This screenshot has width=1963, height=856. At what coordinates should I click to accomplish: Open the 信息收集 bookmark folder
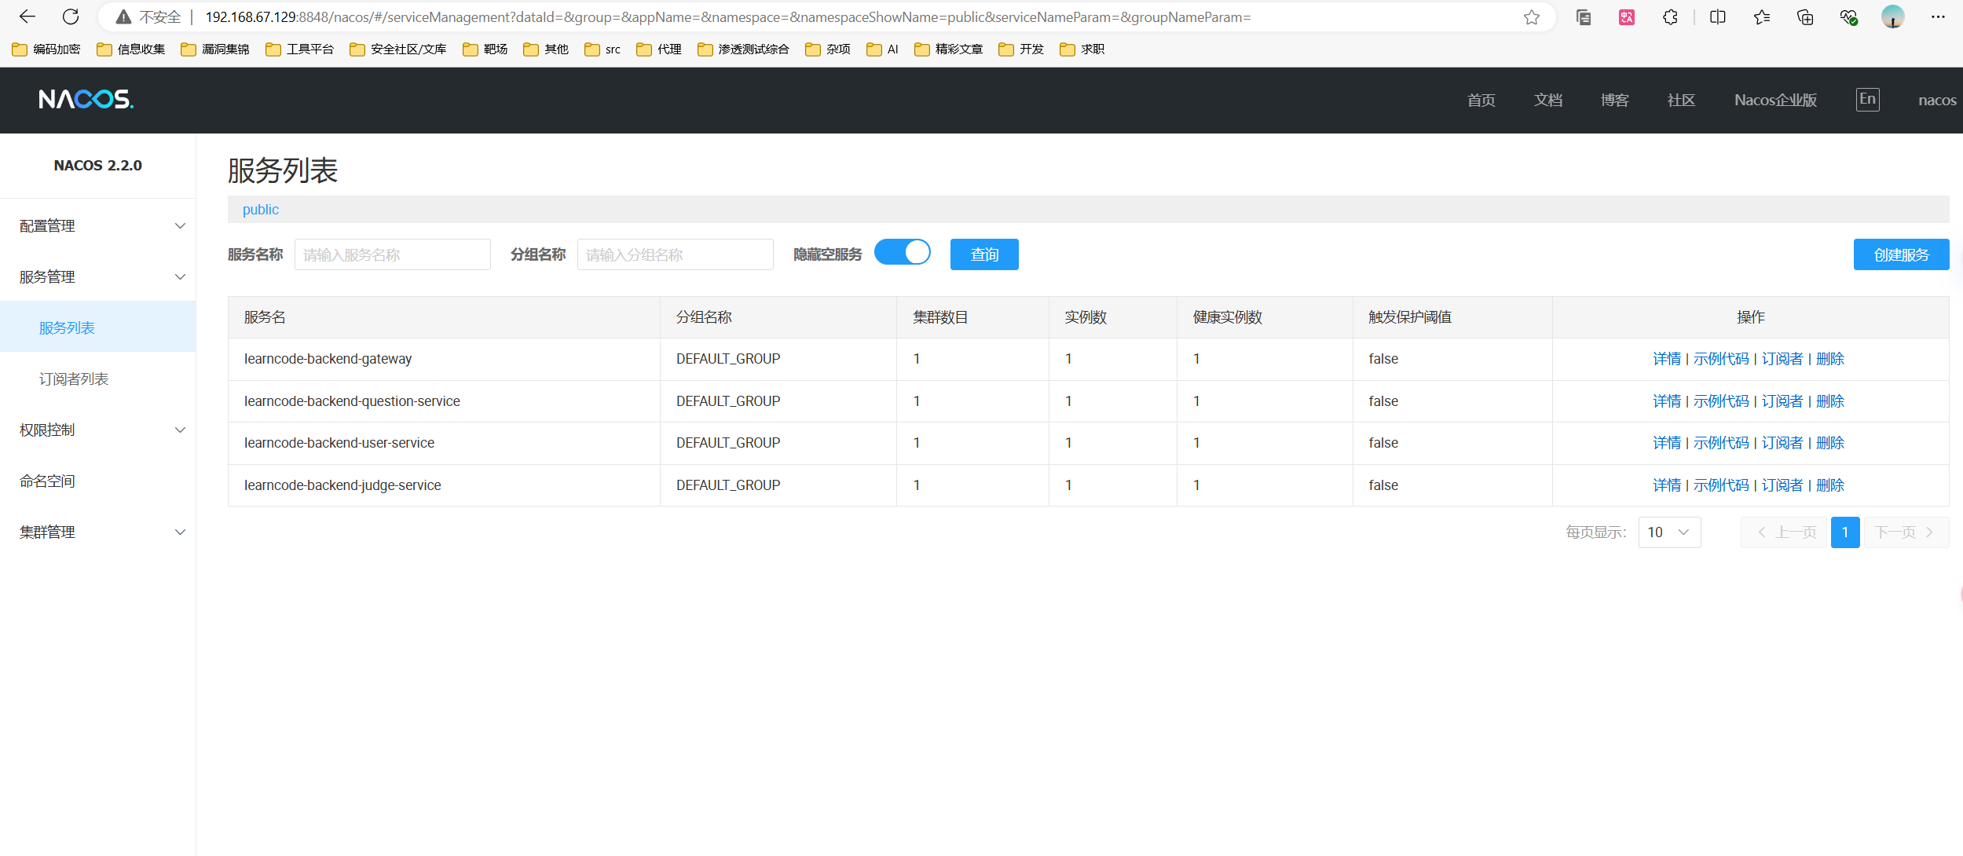coord(131,49)
